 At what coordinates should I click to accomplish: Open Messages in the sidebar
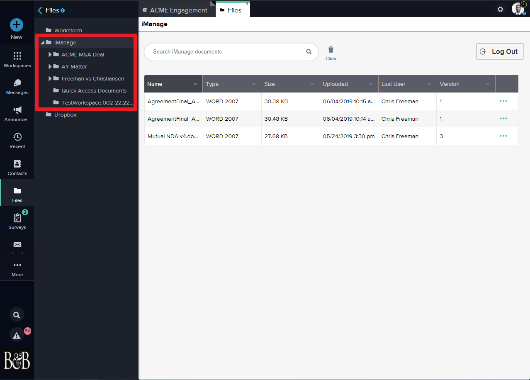pos(17,83)
